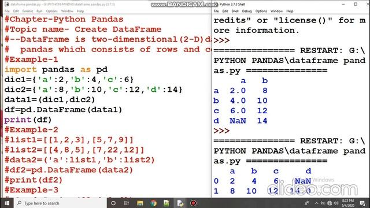Click the taskbar search box
The image size is (370, 208).
coord(60,203)
